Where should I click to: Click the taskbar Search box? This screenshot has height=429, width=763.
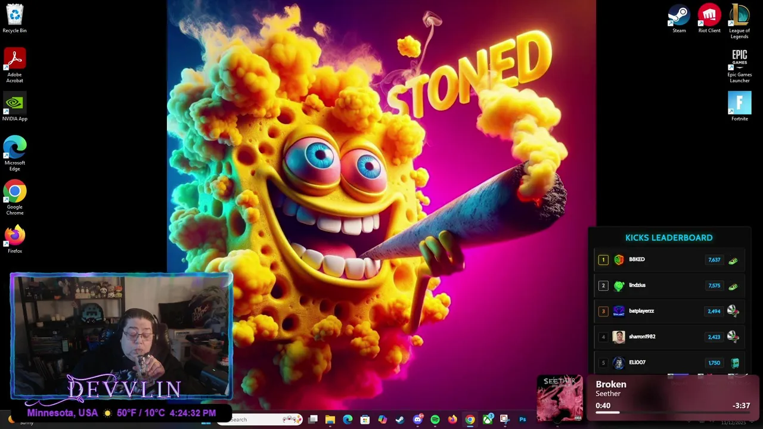(259, 419)
